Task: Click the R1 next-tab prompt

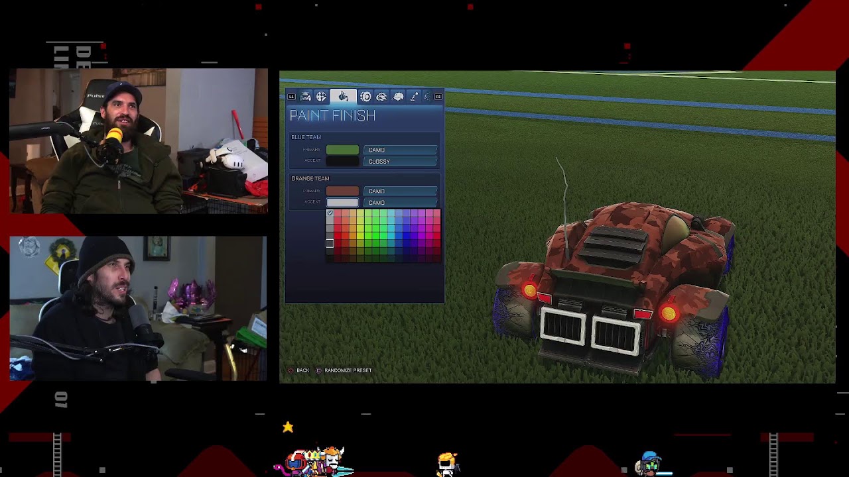Action: click(x=438, y=97)
